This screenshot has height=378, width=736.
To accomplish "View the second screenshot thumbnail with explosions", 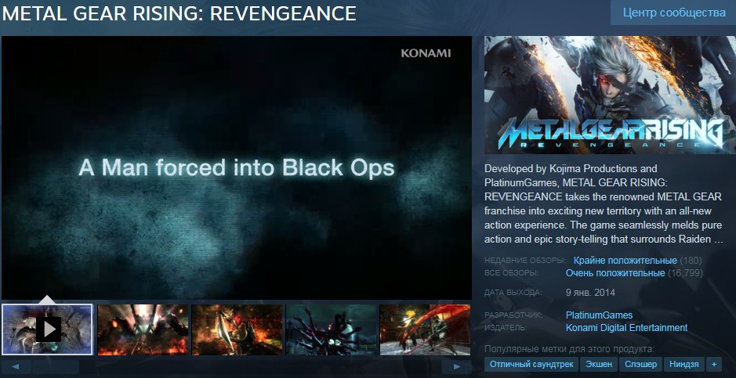I will pos(143,329).
